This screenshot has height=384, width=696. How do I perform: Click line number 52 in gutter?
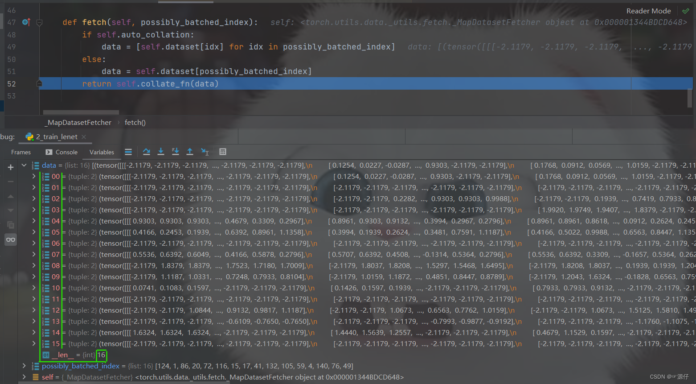tap(12, 84)
